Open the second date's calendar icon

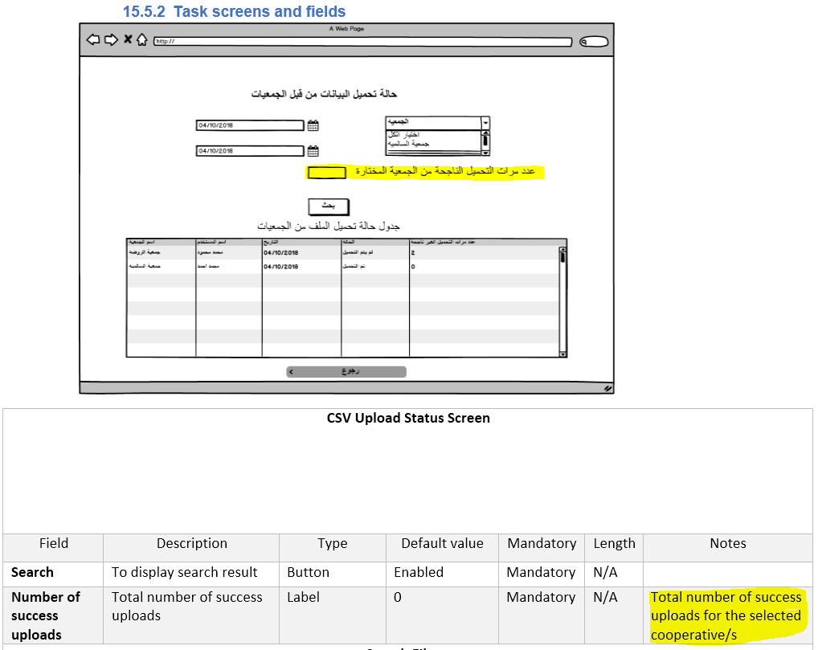313,151
